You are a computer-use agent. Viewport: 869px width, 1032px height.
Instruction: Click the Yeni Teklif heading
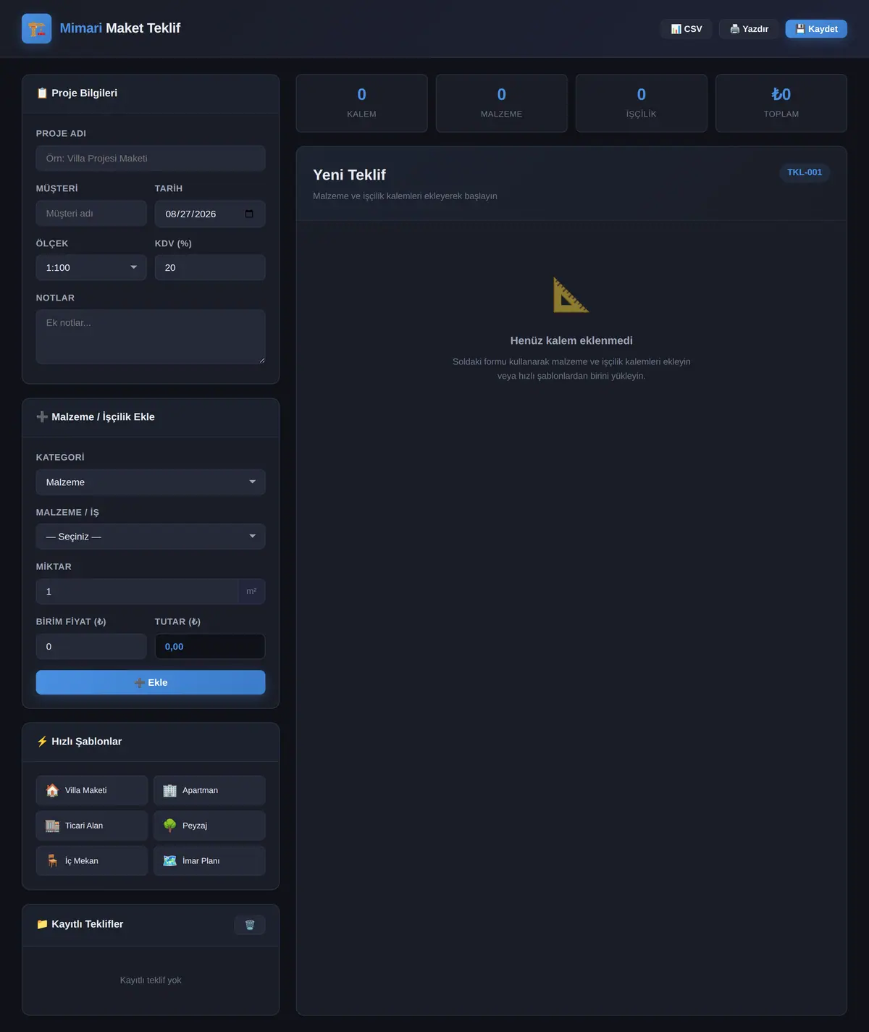[x=349, y=175]
